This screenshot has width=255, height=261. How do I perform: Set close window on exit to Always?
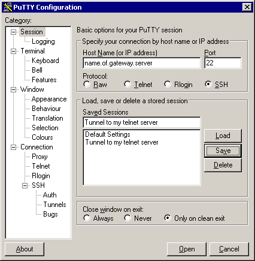click(87, 218)
